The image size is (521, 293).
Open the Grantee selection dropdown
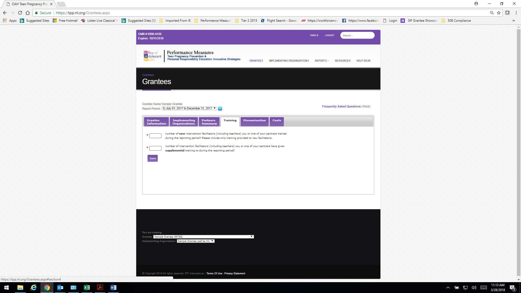coord(204,237)
